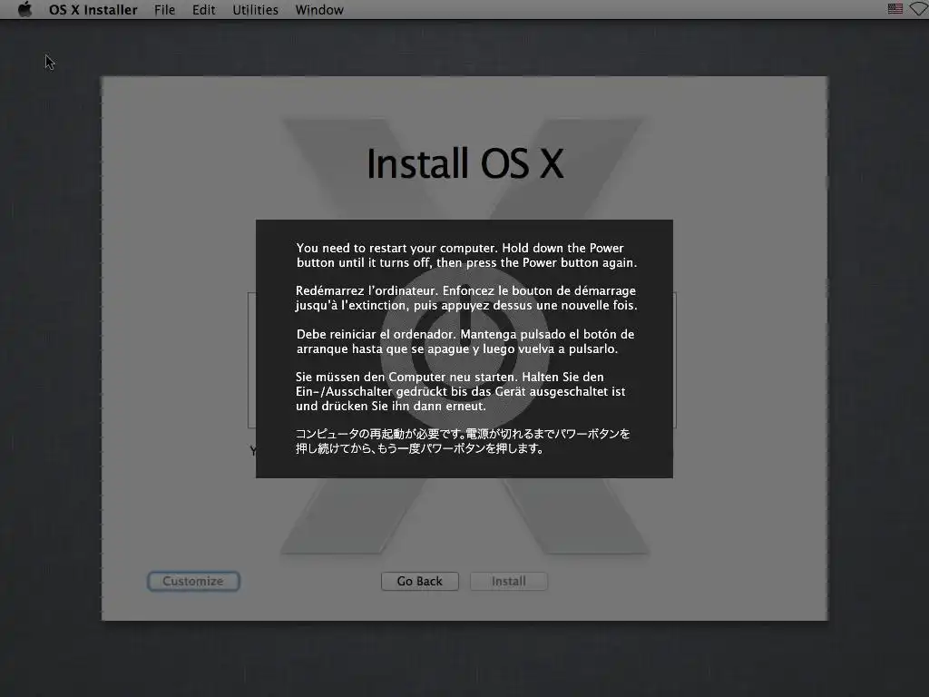Open the File menu
Image resolution: width=929 pixels, height=697 pixels.
click(164, 10)
